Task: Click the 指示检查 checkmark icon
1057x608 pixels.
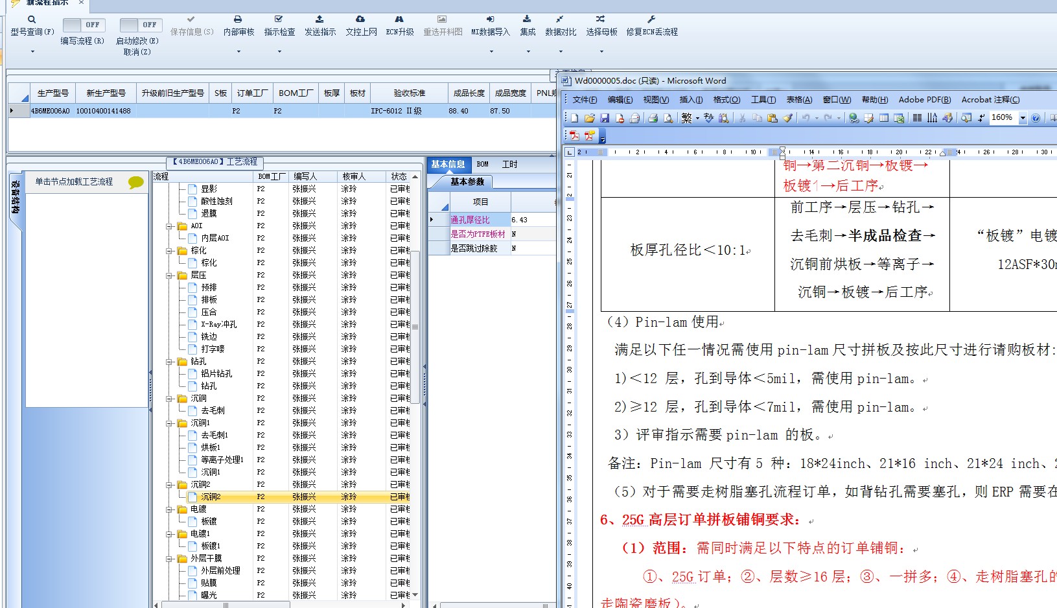Action: tap(279, 19)
